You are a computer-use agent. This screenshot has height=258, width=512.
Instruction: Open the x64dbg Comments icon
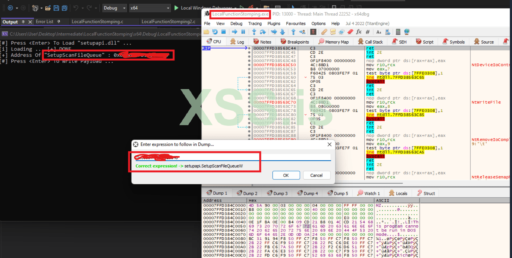(x=333, y=32)
